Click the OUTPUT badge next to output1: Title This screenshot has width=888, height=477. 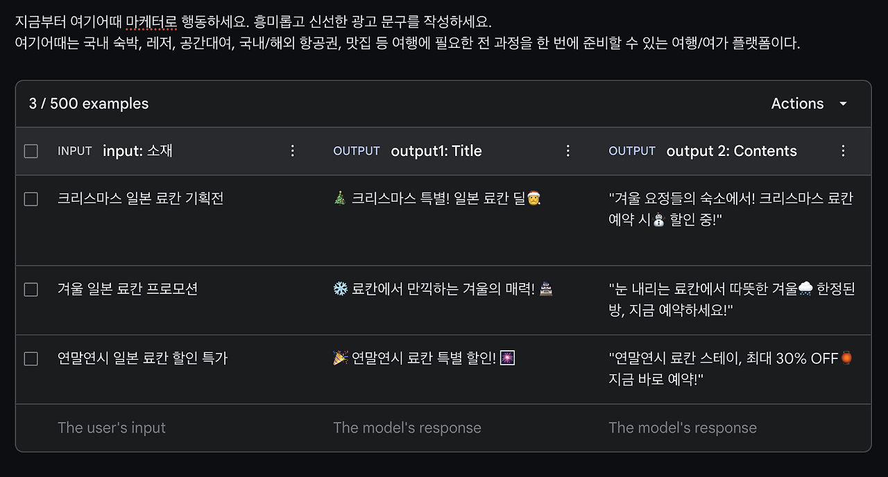click(357, 150)
